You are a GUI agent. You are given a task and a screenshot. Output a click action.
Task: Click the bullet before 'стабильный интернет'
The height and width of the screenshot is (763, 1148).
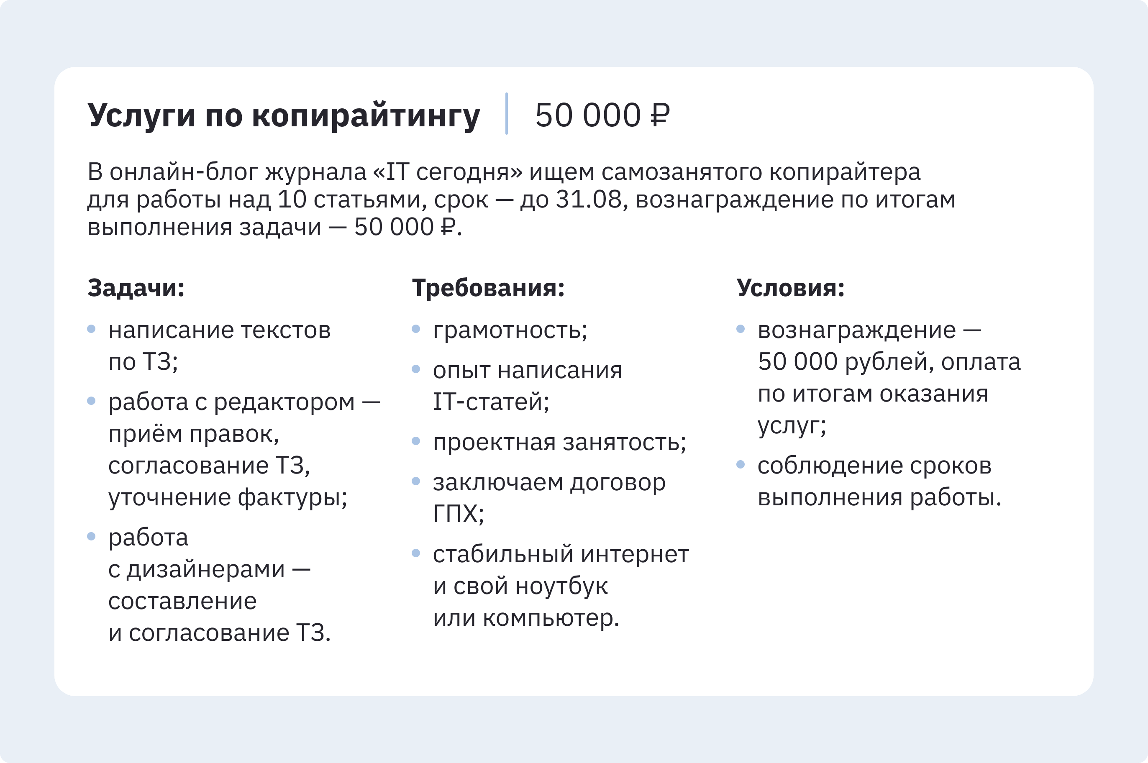click(x=415, y=553)
